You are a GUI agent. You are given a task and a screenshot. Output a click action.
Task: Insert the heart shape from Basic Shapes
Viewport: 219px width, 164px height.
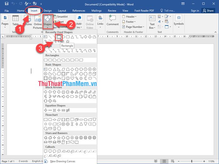point(72,78)
